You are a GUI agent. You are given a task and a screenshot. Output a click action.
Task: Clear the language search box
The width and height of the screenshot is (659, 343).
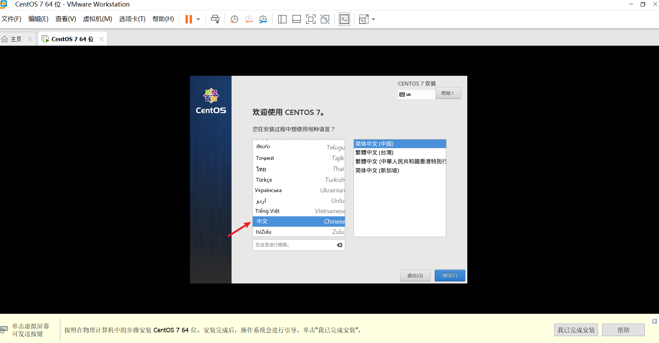pyautogui.click(x=339, y=245)
